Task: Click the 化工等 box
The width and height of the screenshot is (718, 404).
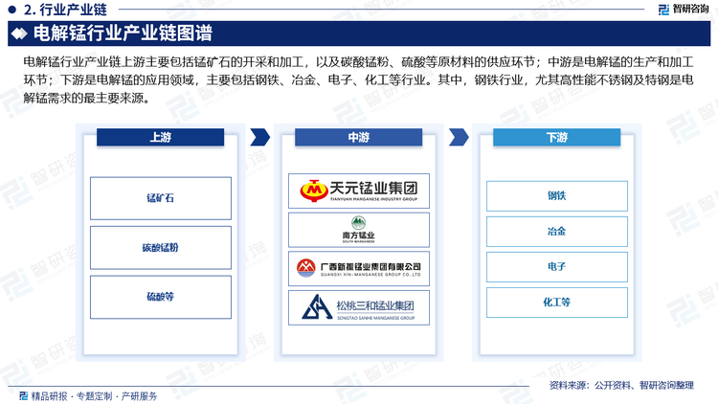Action: (557, 303)
